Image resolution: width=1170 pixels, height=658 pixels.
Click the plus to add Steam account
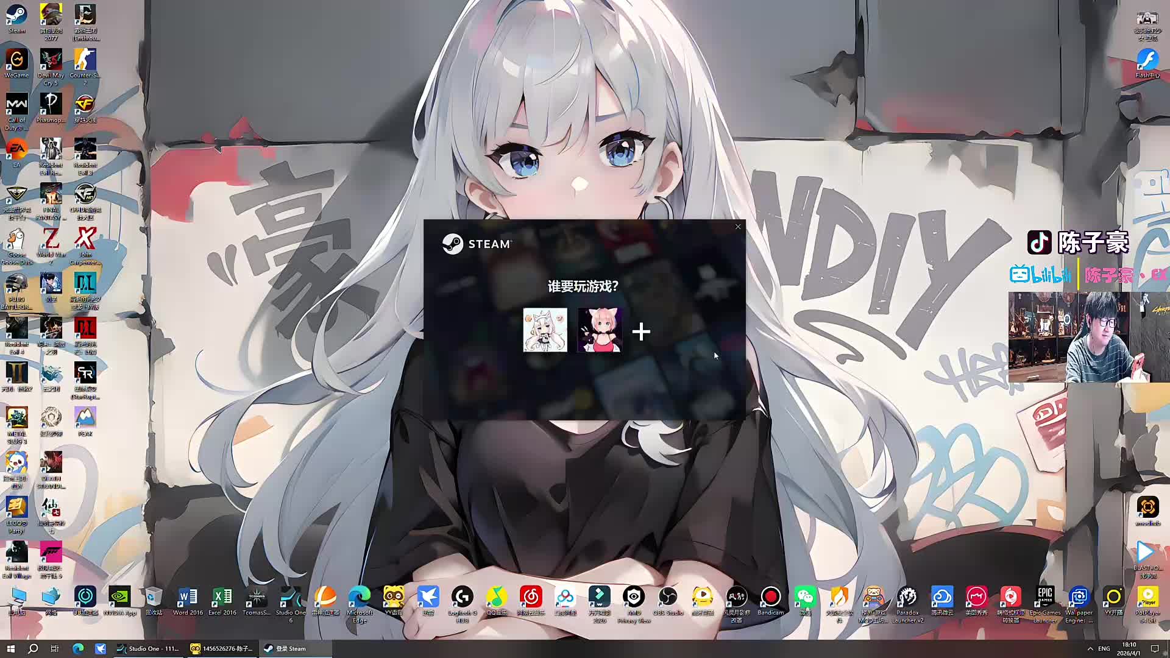pos(641,331)
